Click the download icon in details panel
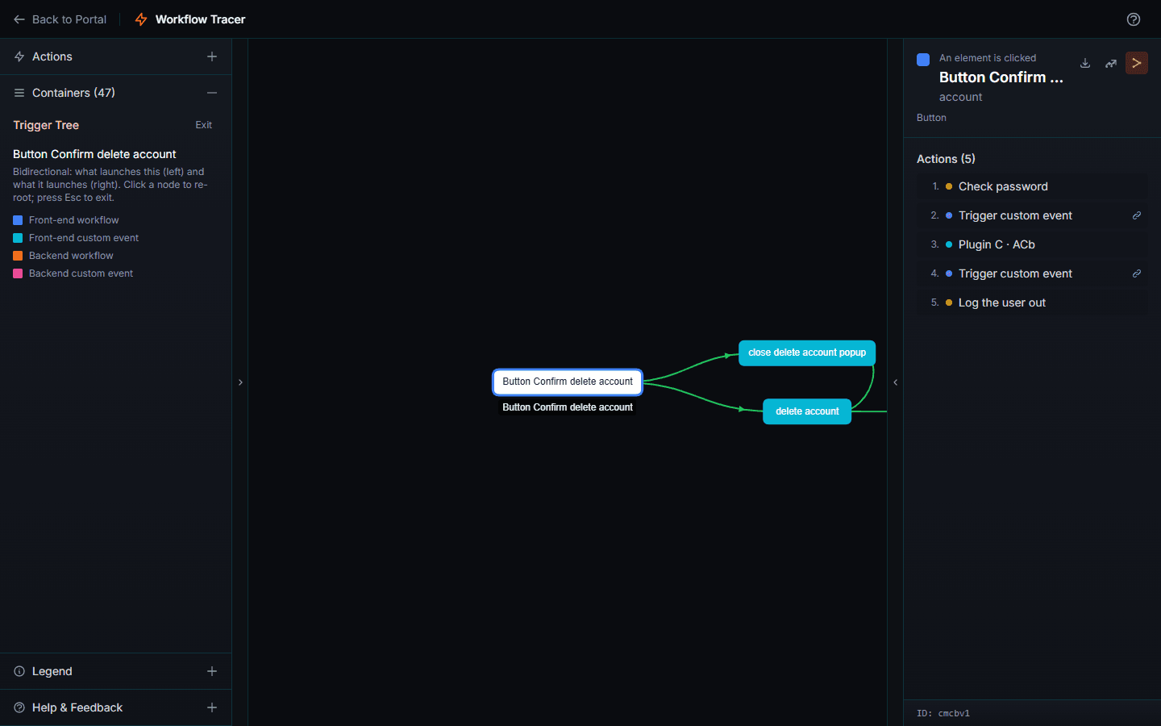This screenshot has width=1161, height=726. pos(1085,63)
